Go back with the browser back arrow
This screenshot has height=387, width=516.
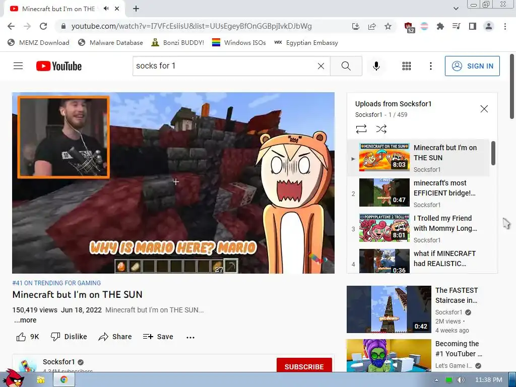(11, 26)
